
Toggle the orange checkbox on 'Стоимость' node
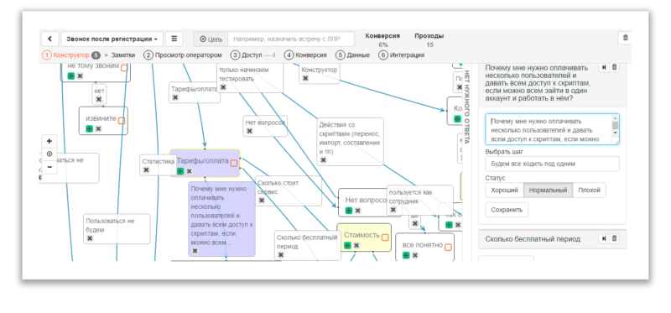pyautogui.click(x=385, y=237)
